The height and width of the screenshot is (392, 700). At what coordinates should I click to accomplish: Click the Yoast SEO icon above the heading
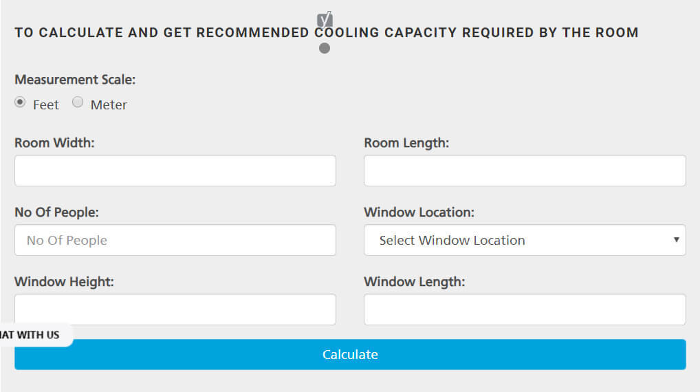pos(325,19)
